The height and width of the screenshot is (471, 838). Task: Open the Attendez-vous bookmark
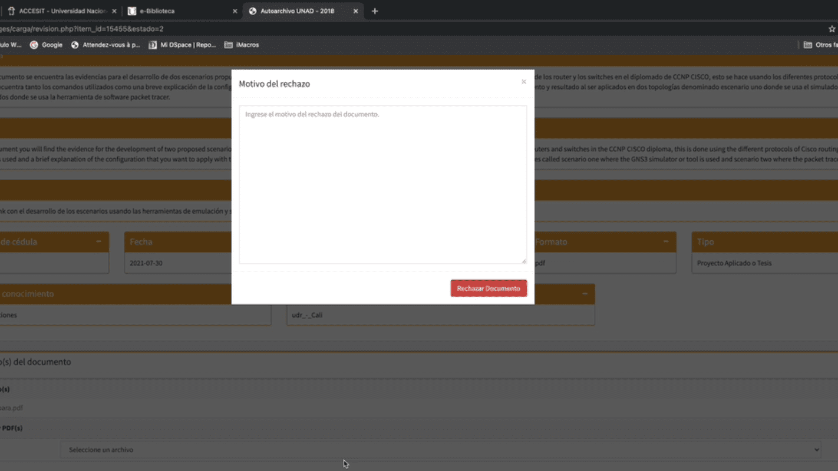point(105,45)
